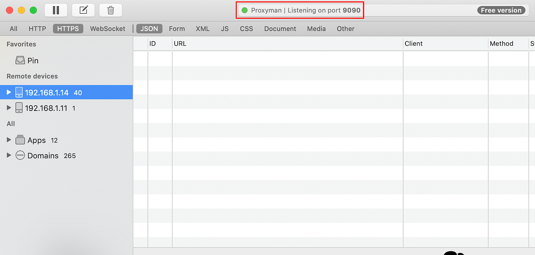
Task: Toggle the HTTPS protocol filter
Action: coord(68,29)
